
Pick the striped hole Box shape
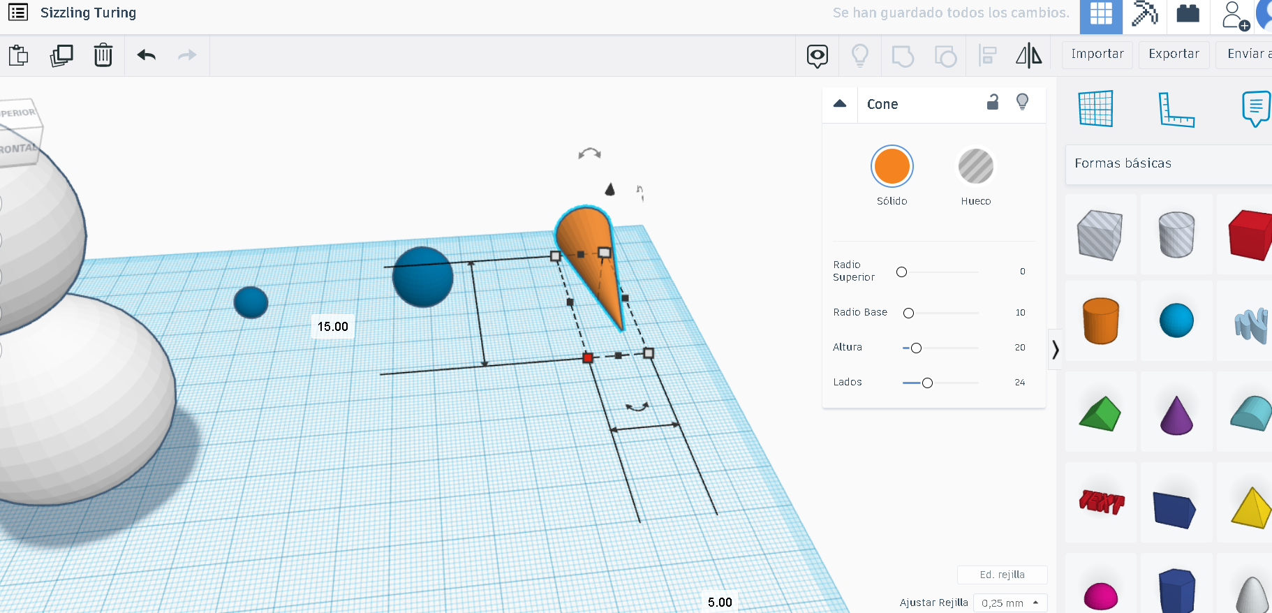1100,235
